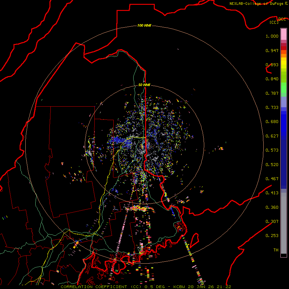Viewport: 289px width, 289px height.
Task: Click the TH threshold legend label
Action: pyautogui.click(x=276, y=250)
